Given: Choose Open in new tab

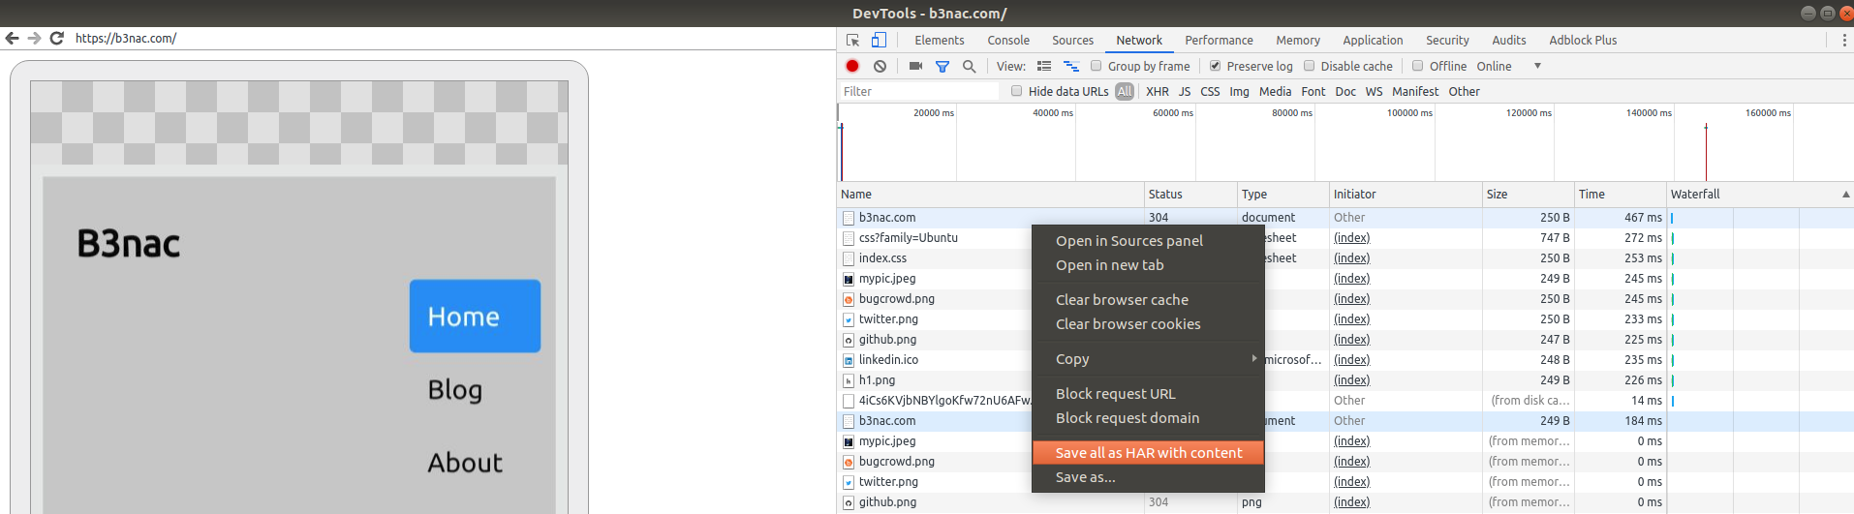Looking at the screenshot, I should pyautogui.click(x=1148, y=265).
